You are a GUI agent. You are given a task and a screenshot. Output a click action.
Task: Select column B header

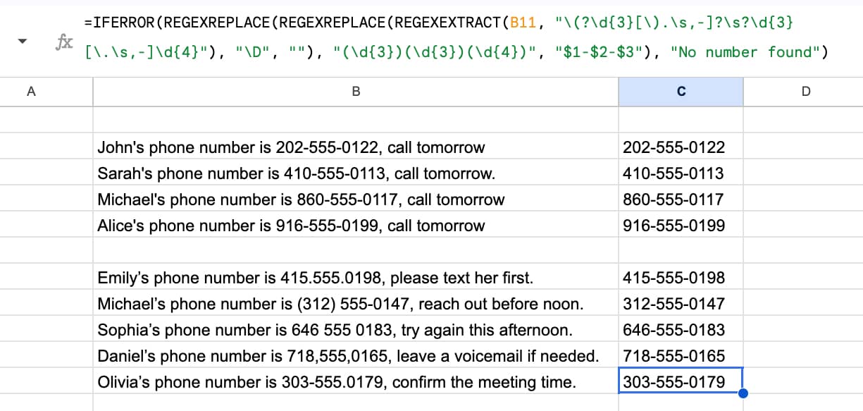[x=356, y=91]
